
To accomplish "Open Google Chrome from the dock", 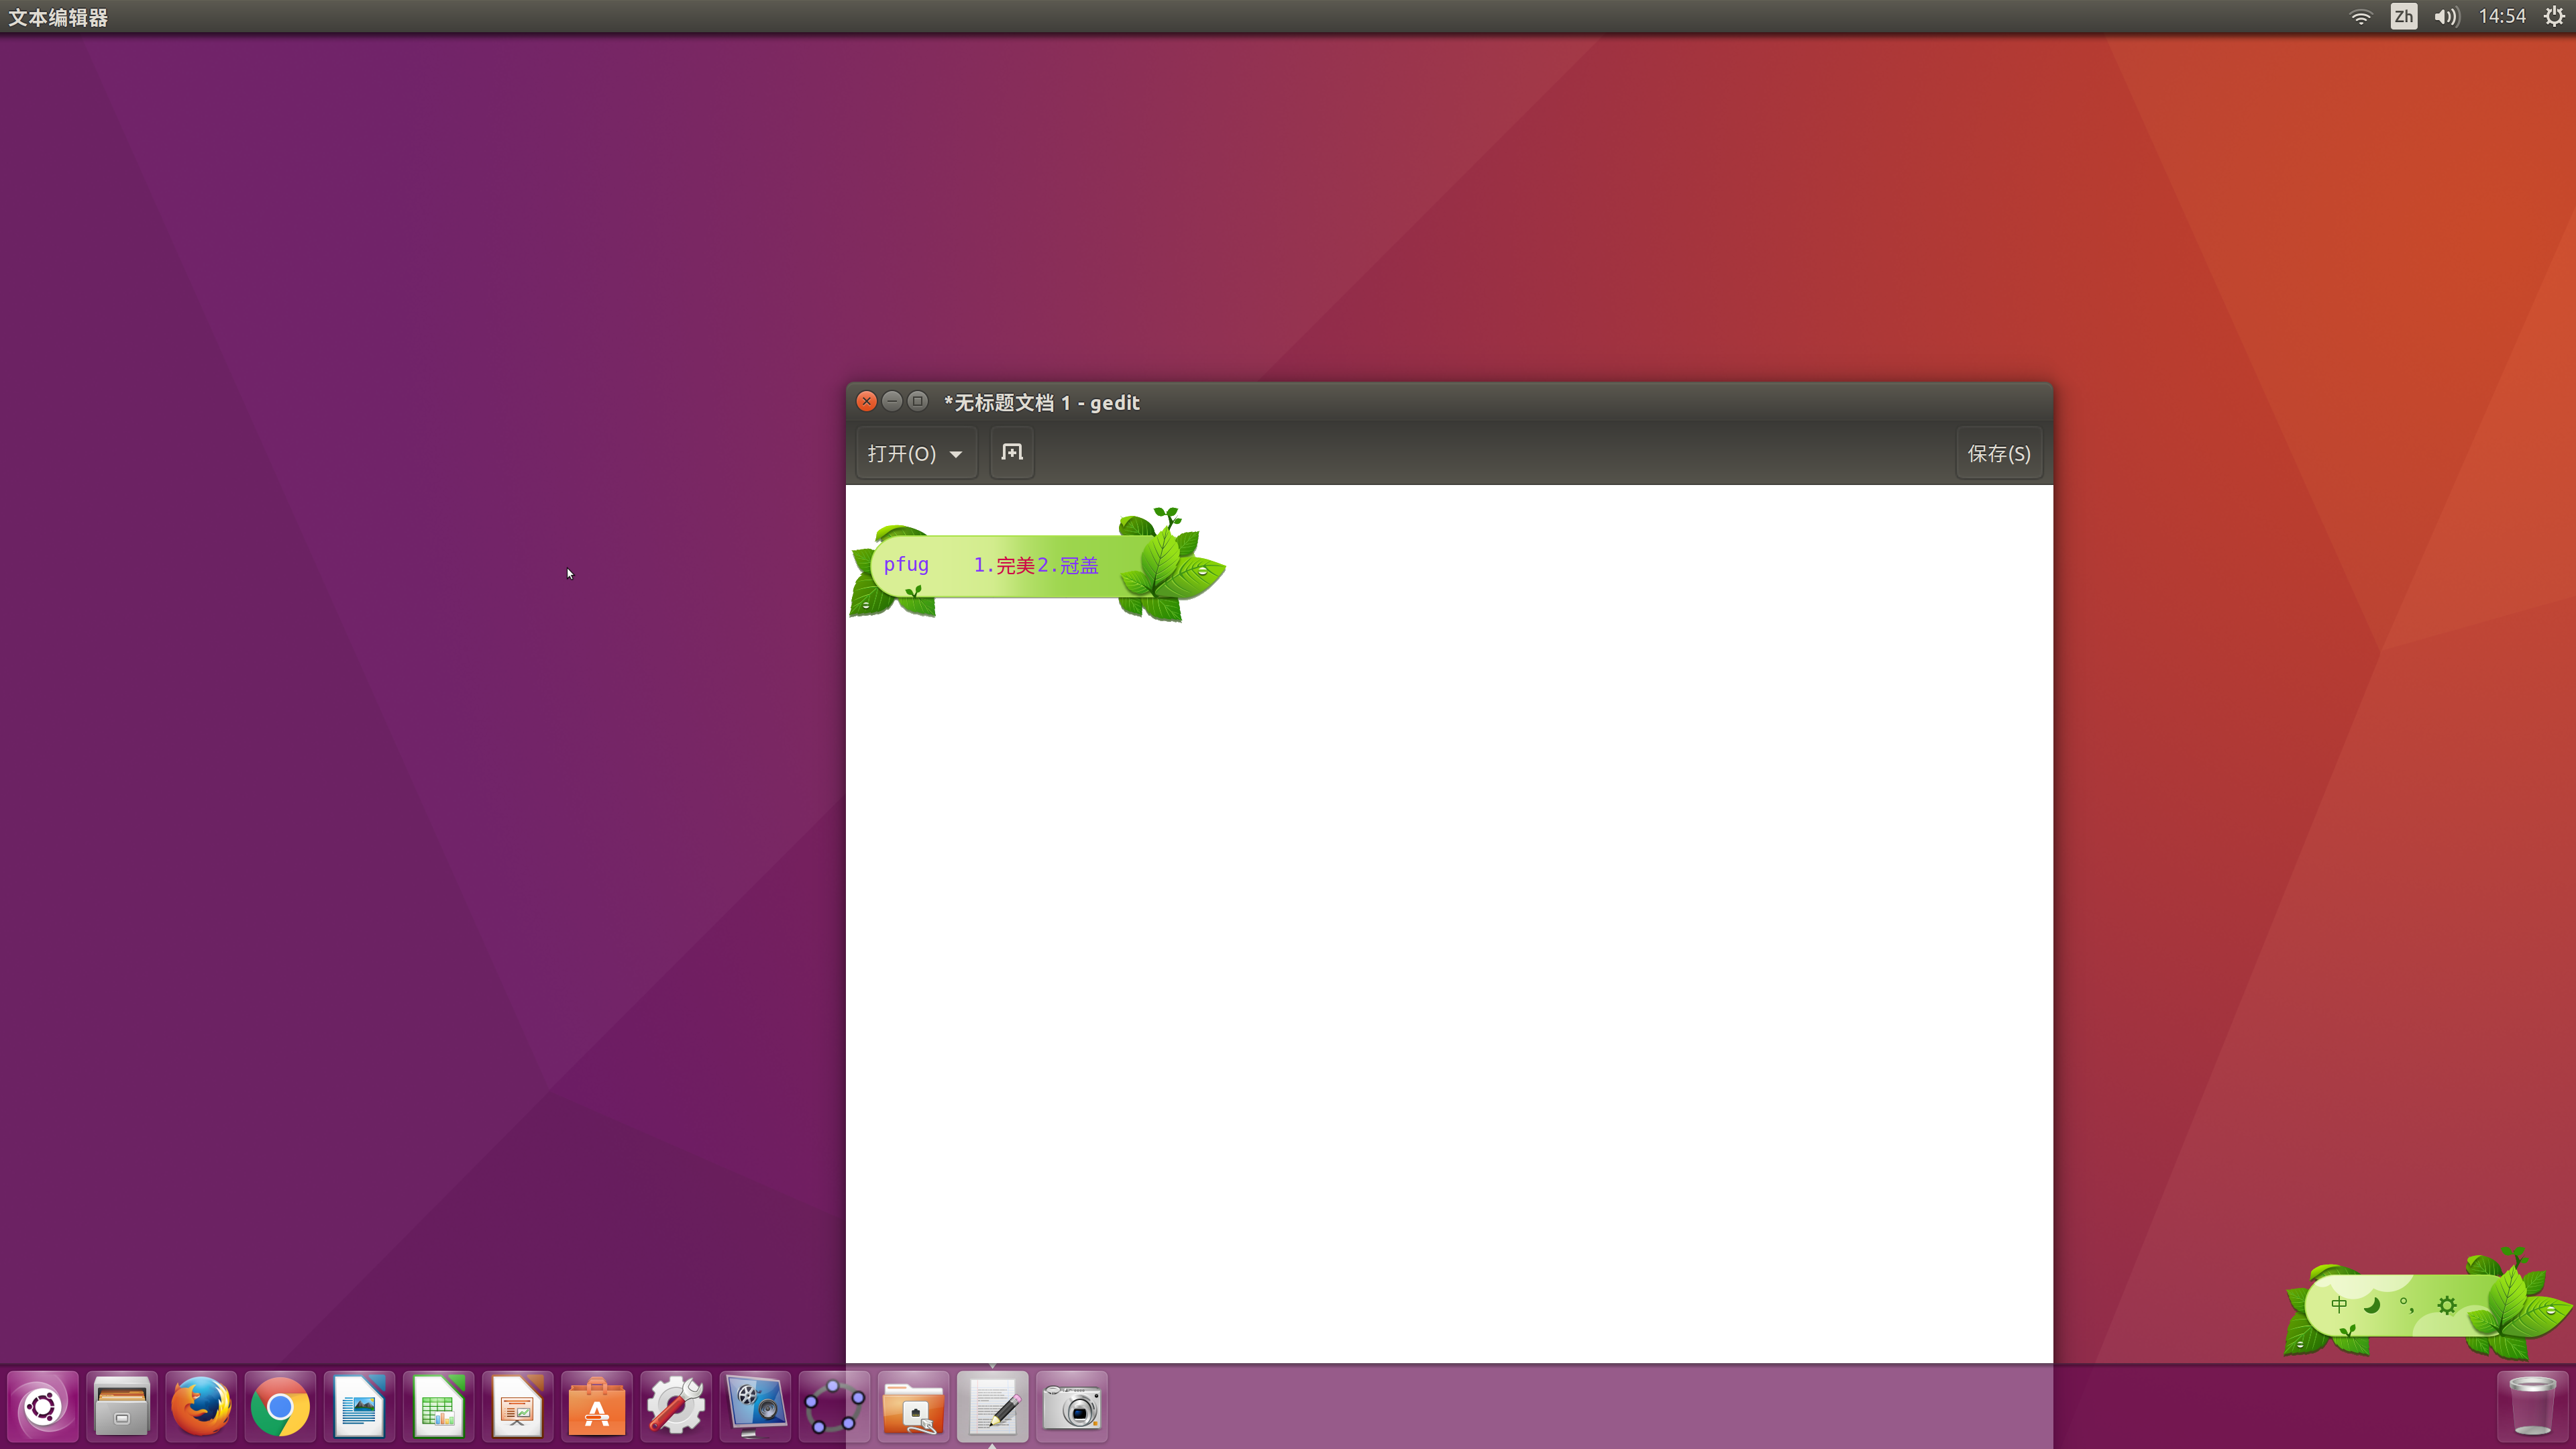I will pyautogui.click(x=280, y=1407).
